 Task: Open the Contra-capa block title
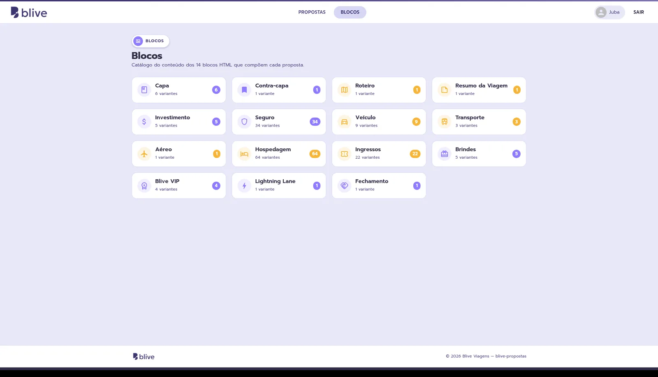(x=272, y=86)
